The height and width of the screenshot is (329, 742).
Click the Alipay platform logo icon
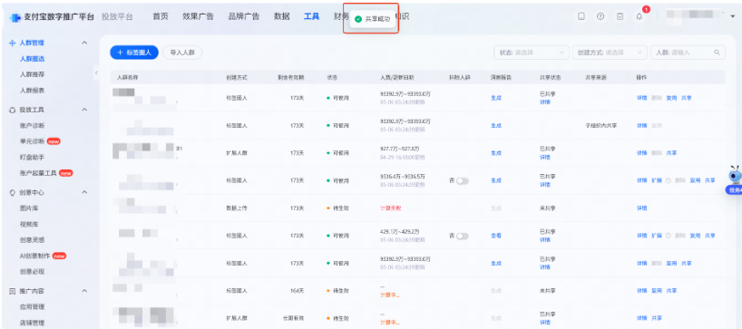[x=15, y=17]
